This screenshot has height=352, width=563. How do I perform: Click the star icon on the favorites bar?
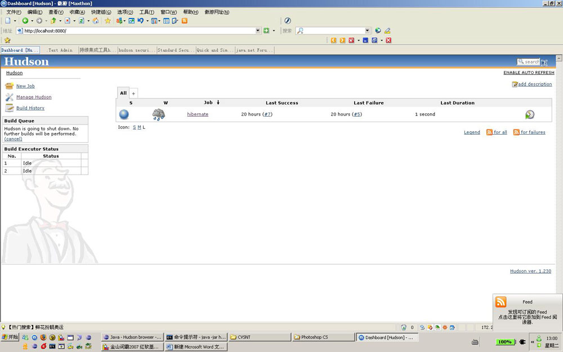tap(7, 40)
